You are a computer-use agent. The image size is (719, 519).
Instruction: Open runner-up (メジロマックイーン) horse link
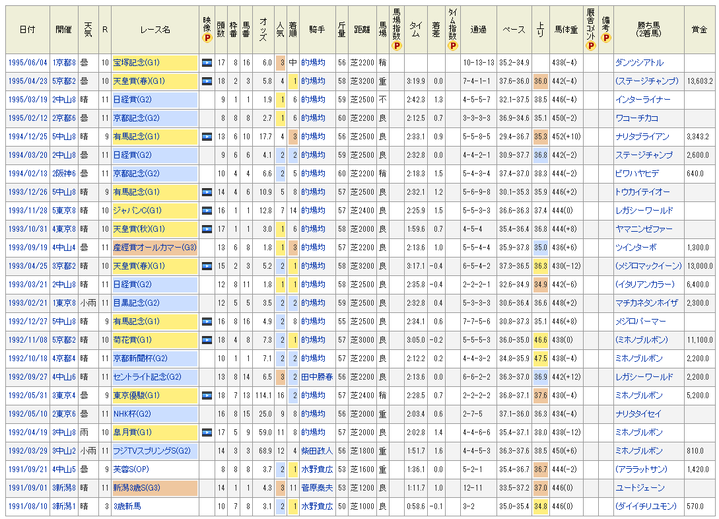[648, 266]
